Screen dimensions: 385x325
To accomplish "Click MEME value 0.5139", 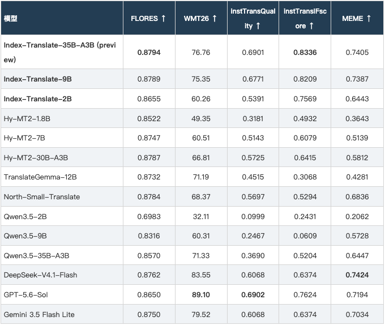I will 357,138.
